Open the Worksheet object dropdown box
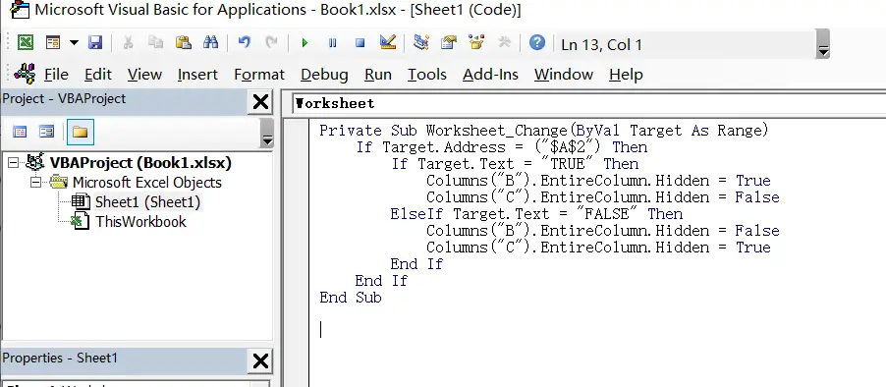 (x=587, y=103)
